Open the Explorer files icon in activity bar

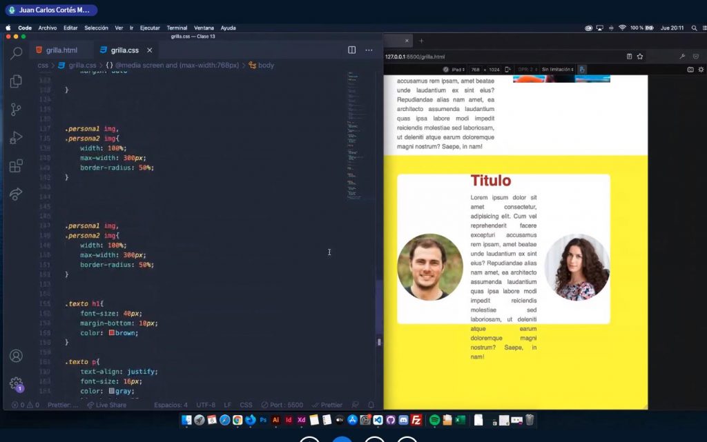point(17,81)
